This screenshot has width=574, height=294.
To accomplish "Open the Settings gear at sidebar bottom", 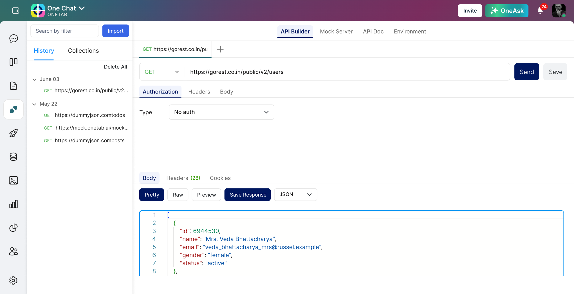I will tap(13, 280).
